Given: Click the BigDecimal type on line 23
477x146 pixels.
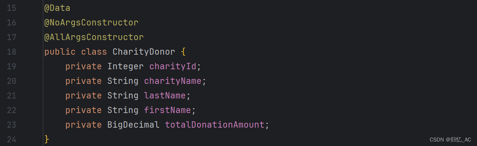Looking at the screenshot, I should click(x=133, y=125).
